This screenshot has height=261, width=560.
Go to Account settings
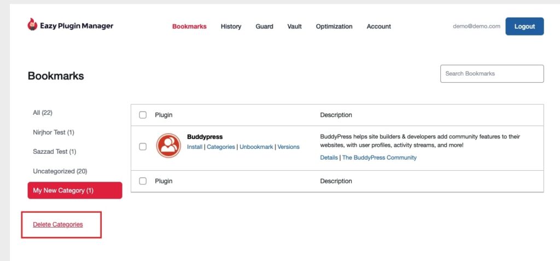tap(379, 26)
